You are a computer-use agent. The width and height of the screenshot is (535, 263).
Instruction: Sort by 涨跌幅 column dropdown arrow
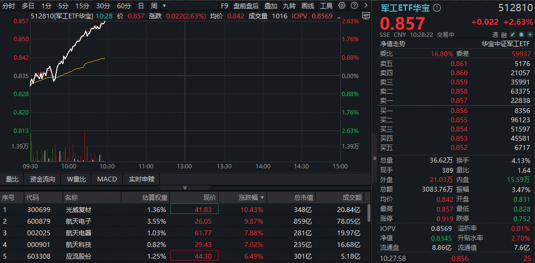[263, 198]
